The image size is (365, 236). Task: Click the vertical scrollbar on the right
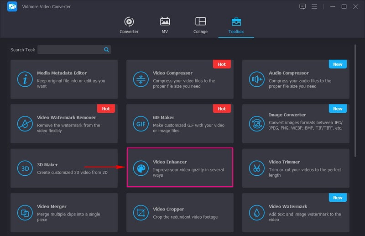click(355, 100)
